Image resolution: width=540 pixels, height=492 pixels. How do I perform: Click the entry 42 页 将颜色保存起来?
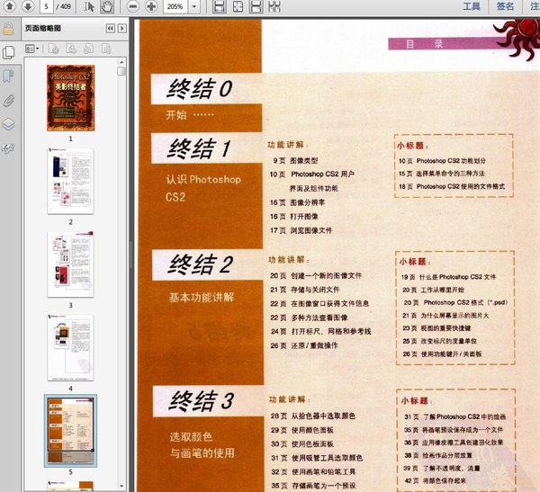pyautogui.click(x=435, y=480)
